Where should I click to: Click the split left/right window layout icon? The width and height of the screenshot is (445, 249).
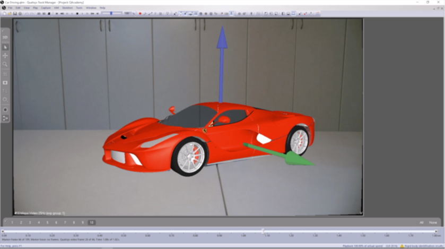pyautogui.click(x=283, y=14)
